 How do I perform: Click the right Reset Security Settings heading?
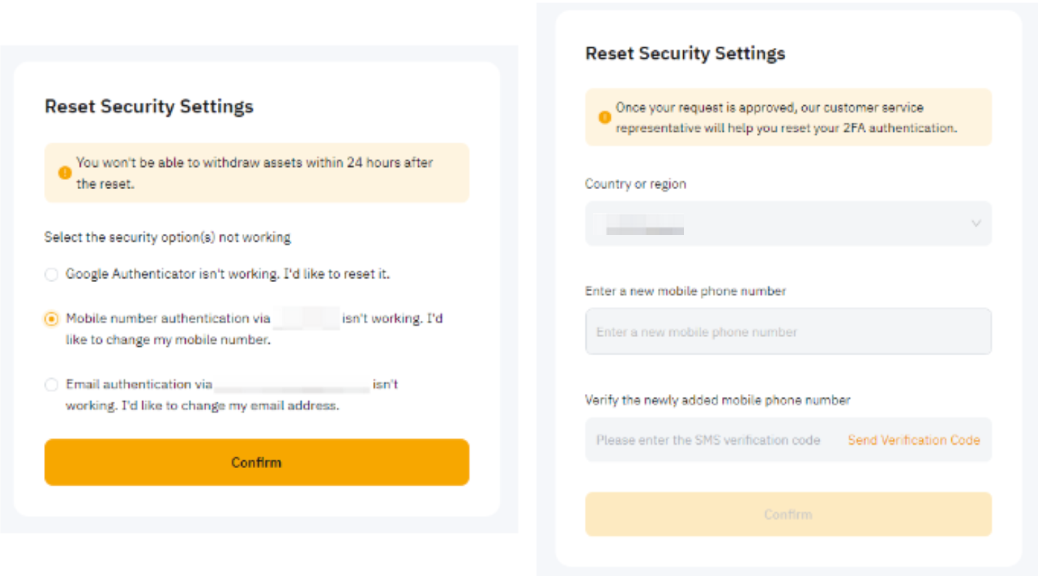coord(684,54)
